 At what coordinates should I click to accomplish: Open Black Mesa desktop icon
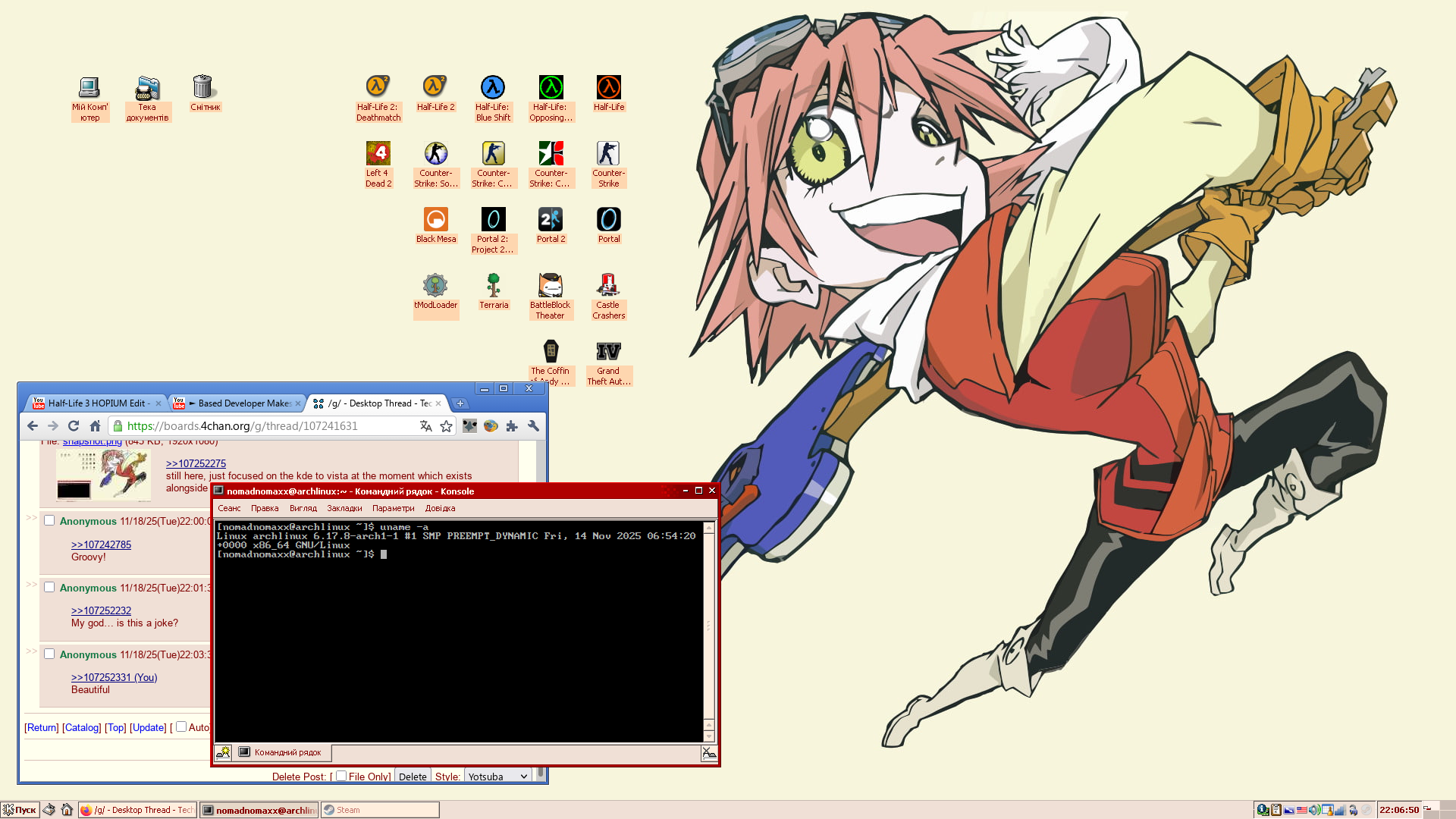pyautogui.click(x=435, y=220)
